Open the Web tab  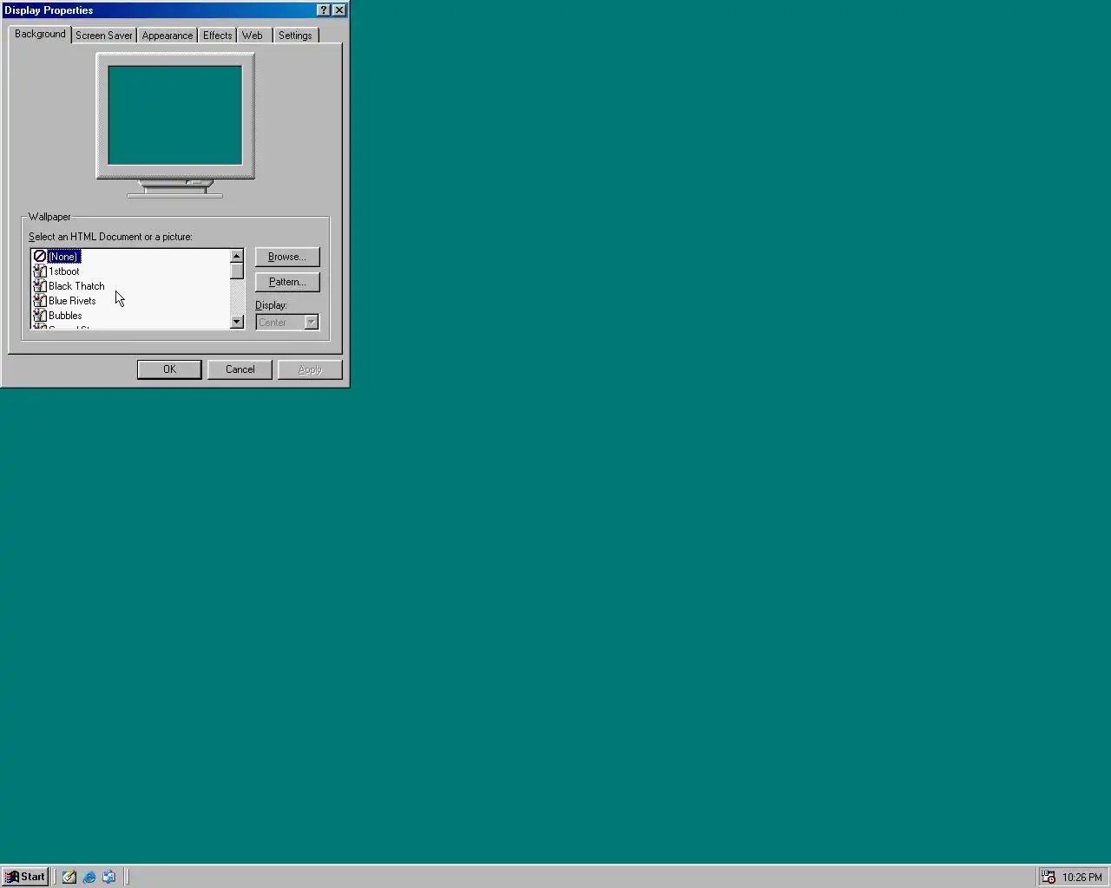(253, 36)
